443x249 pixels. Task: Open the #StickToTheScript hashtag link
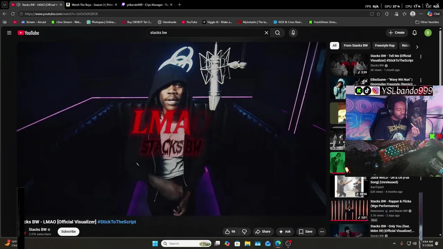click(x=117, y=222)
